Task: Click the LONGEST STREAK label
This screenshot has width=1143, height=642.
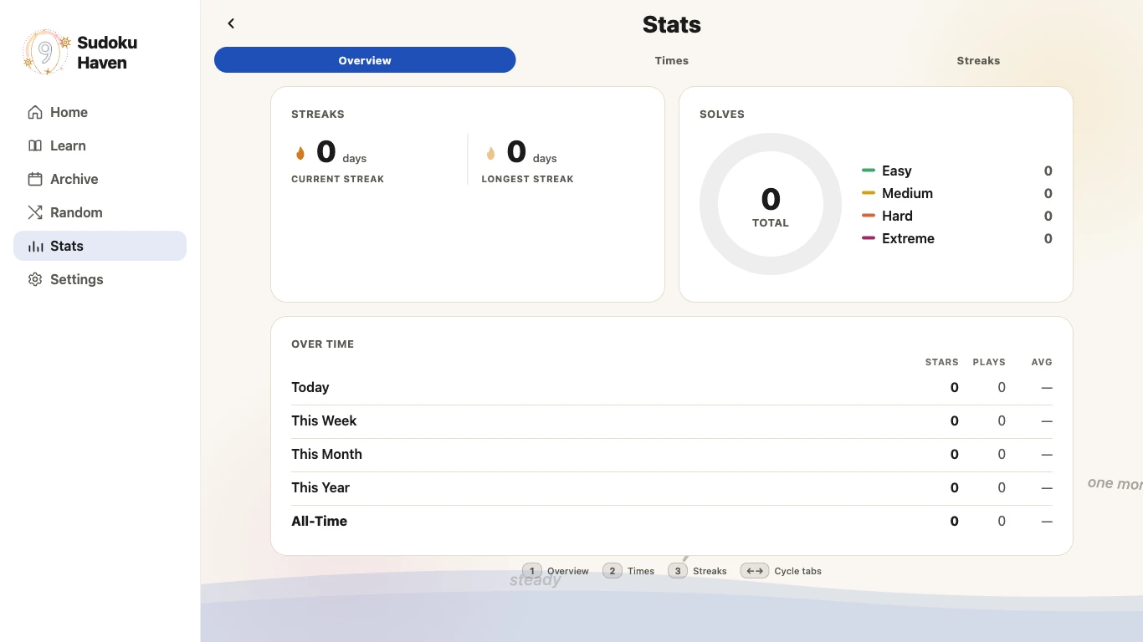Action: [x=527, y=179]
